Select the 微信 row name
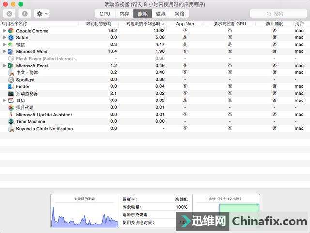The image size is (310, 233). click(x=20, y=45)
